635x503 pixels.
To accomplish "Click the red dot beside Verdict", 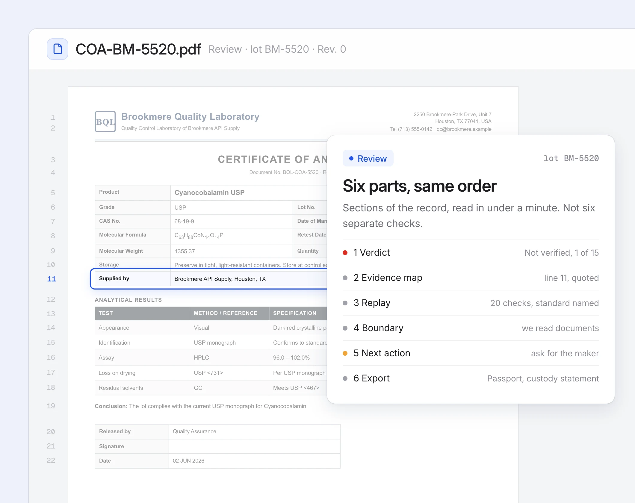I will click(345, 253).
